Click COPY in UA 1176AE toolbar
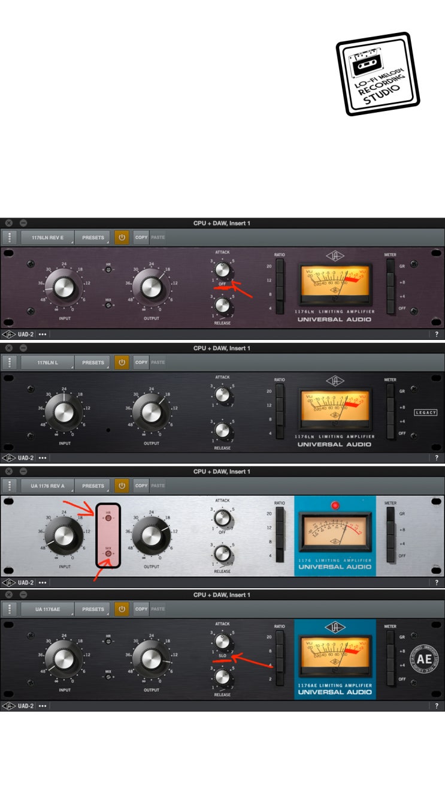Screen dimensions: 445x792 141,609
